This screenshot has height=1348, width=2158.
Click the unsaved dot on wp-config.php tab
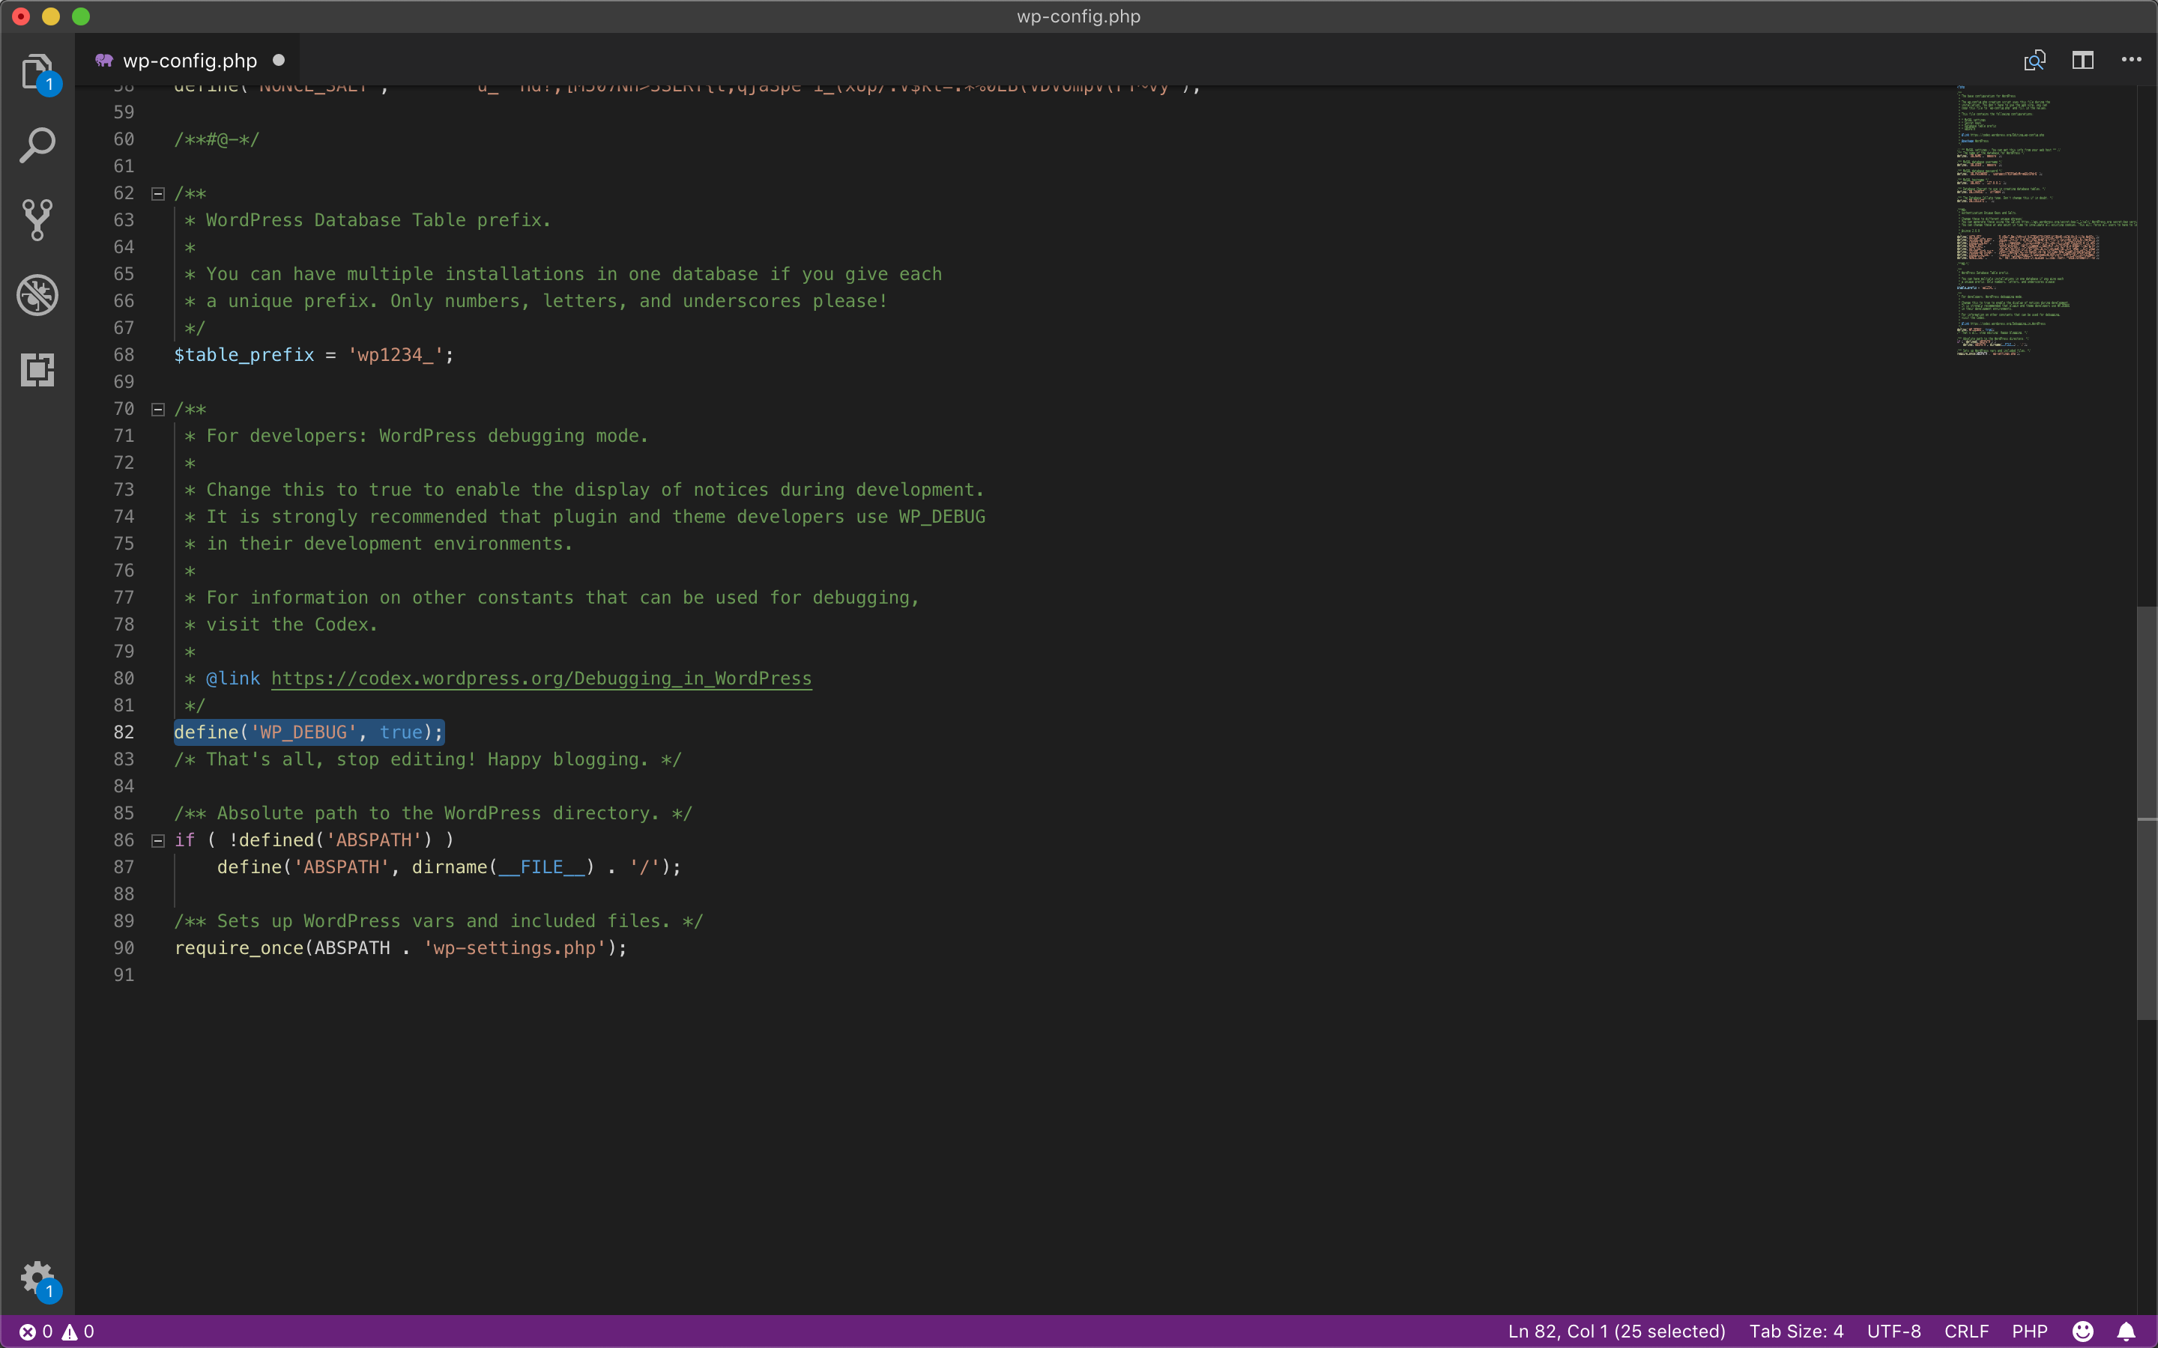click(x=279, y=60)
